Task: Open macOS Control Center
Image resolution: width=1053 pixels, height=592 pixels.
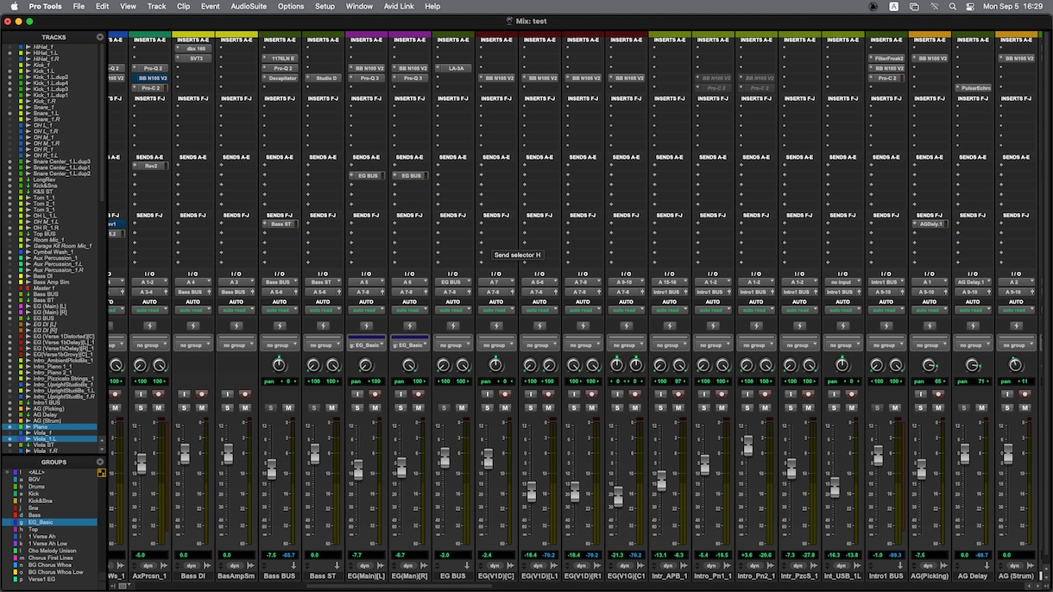Action: pyautogui.click(x=970, y=6)
